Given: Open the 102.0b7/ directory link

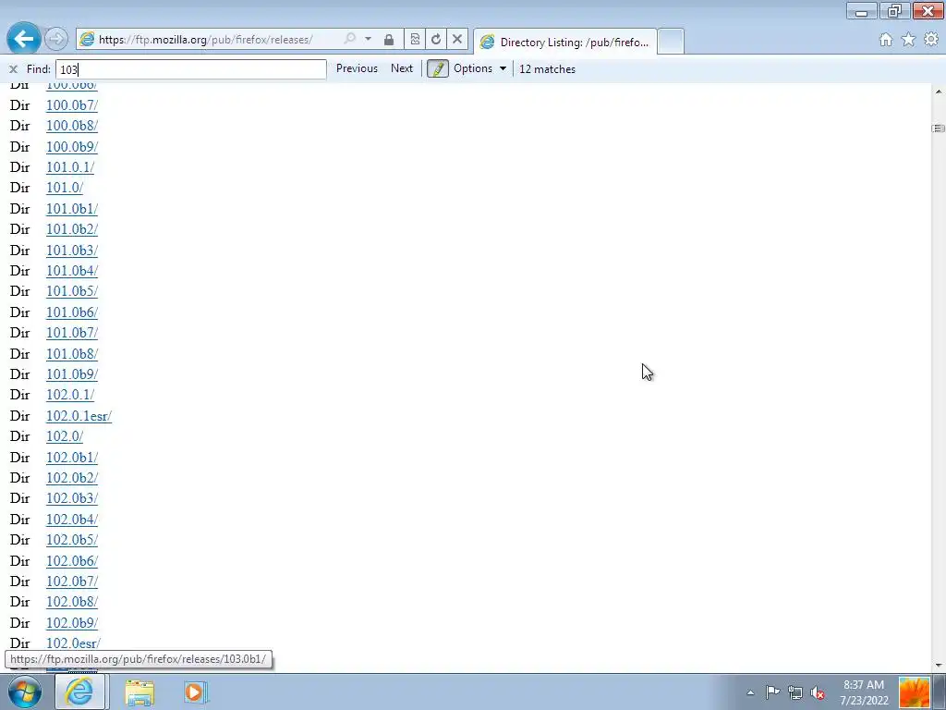Looking at the screenshot, I should tap(72, 581).
